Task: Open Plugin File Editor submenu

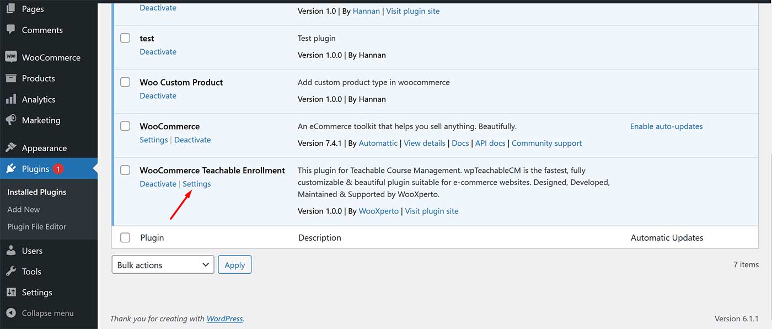Action: pos(37,226)
